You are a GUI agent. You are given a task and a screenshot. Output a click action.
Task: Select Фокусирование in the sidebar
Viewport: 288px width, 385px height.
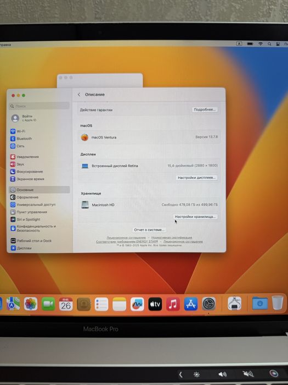[x=26, y=172]
